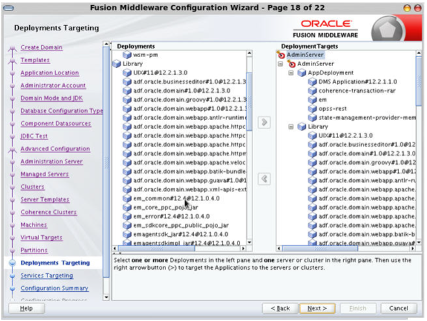Click the em_error#12.4@12.1.0.4.0 library icon

click(x=127, y=216)
